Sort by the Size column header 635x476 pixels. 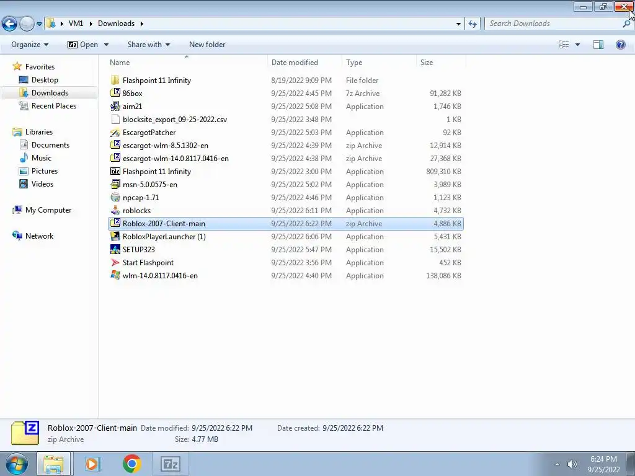click(x=442, y=63)
